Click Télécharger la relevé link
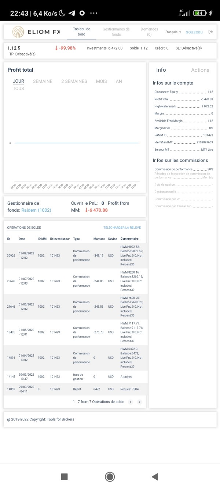220x490 pixels. (x=122, y=228)
